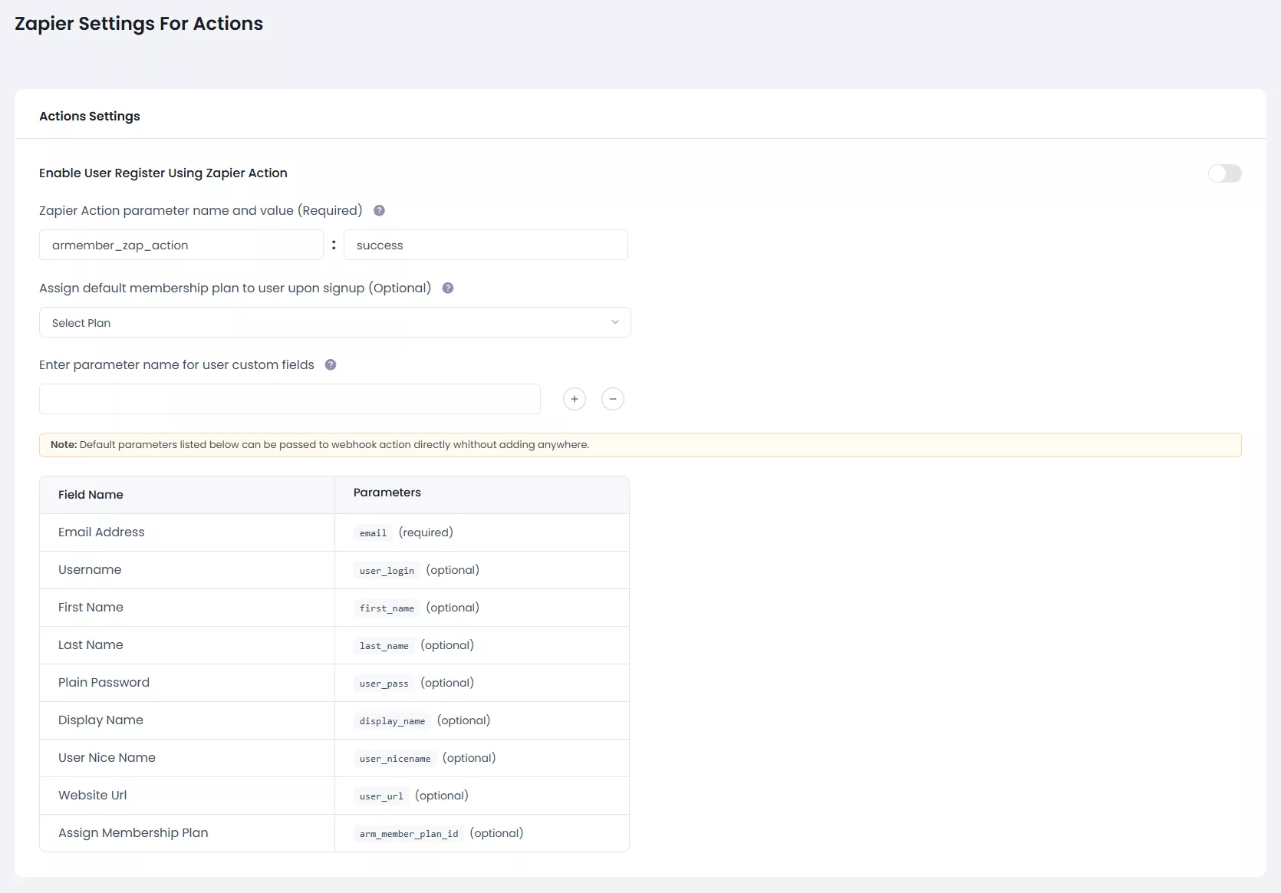Click the help icon for user custom fields
Viewport: 1281px width, 893px height.
(x=331, y=364)
